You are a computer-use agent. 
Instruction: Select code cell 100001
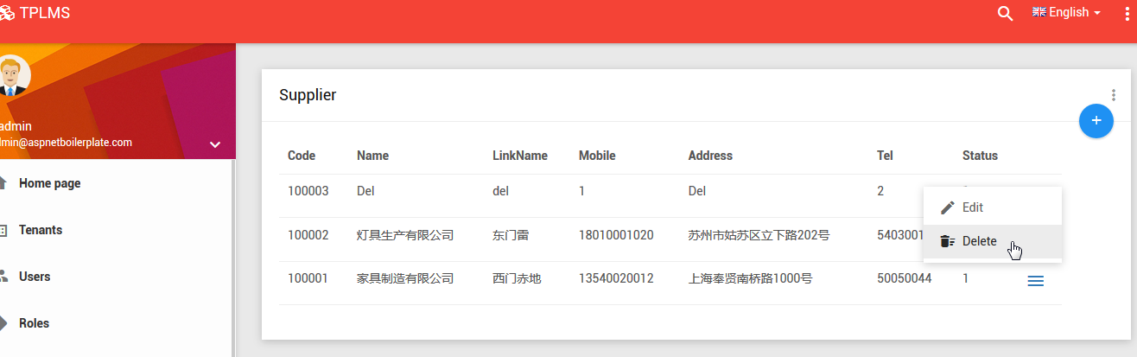coord(308,278)
